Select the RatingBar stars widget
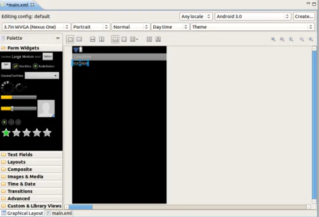This screenshot has width=319, height=217. (x=27, y=133)
